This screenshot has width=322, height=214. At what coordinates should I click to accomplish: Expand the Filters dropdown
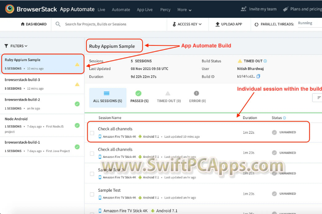[16, 46]
